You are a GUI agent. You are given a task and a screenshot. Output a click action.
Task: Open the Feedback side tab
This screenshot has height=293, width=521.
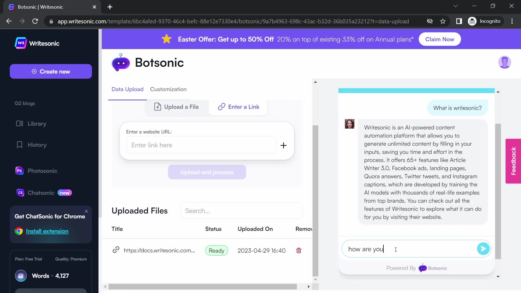pyautogui.click(x=513, y=161)
